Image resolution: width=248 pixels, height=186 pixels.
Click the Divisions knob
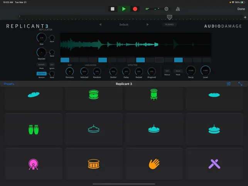69,71
